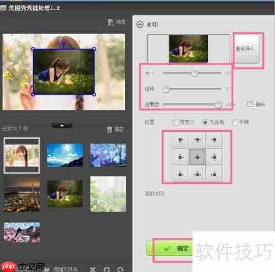The width and height of the screenshot is (275, 272).
Task: Place watermark at center grid cell
Action: [x=197, y=157]
